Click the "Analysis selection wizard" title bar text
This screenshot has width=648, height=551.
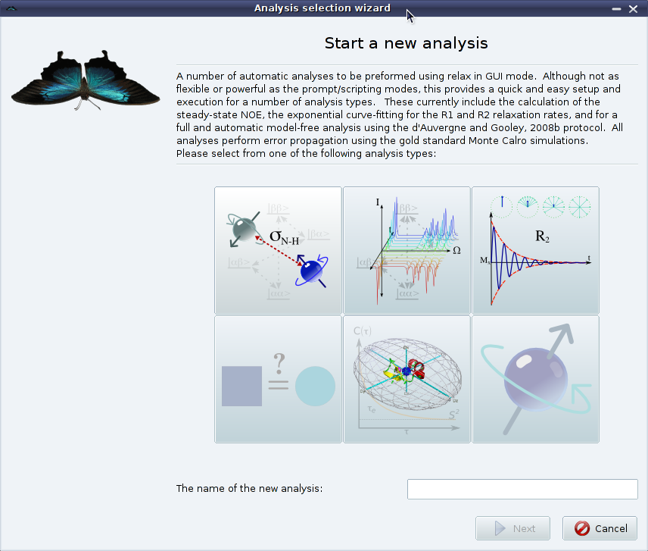point(322,8)
